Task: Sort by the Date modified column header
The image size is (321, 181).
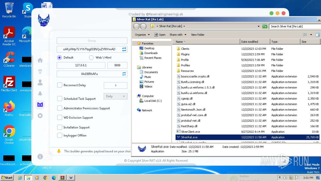Action: [255, 42]
